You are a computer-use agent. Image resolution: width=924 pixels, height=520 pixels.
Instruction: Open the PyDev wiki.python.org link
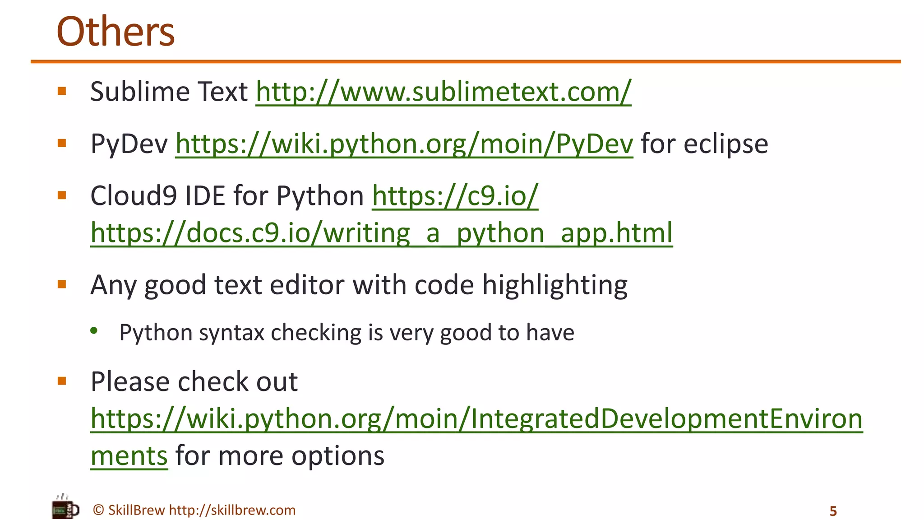(x=404, y=144)
